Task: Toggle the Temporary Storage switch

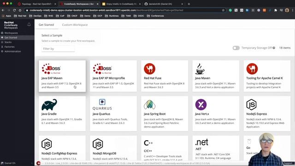Action: pos(236,48)
